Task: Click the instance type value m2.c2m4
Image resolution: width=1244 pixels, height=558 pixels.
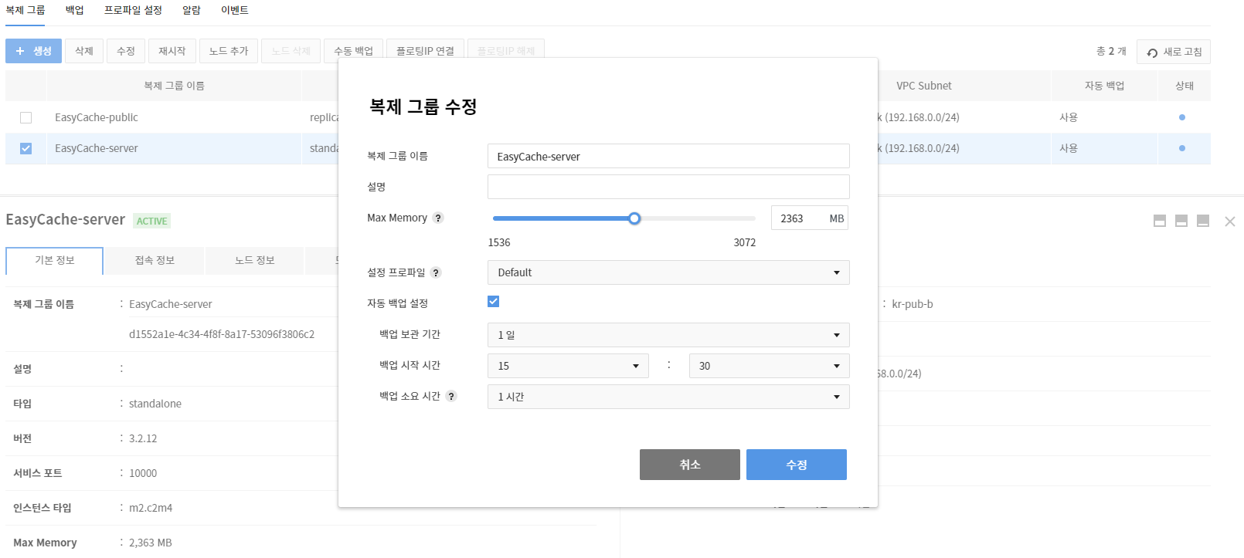Action: [x=151, y=508]
